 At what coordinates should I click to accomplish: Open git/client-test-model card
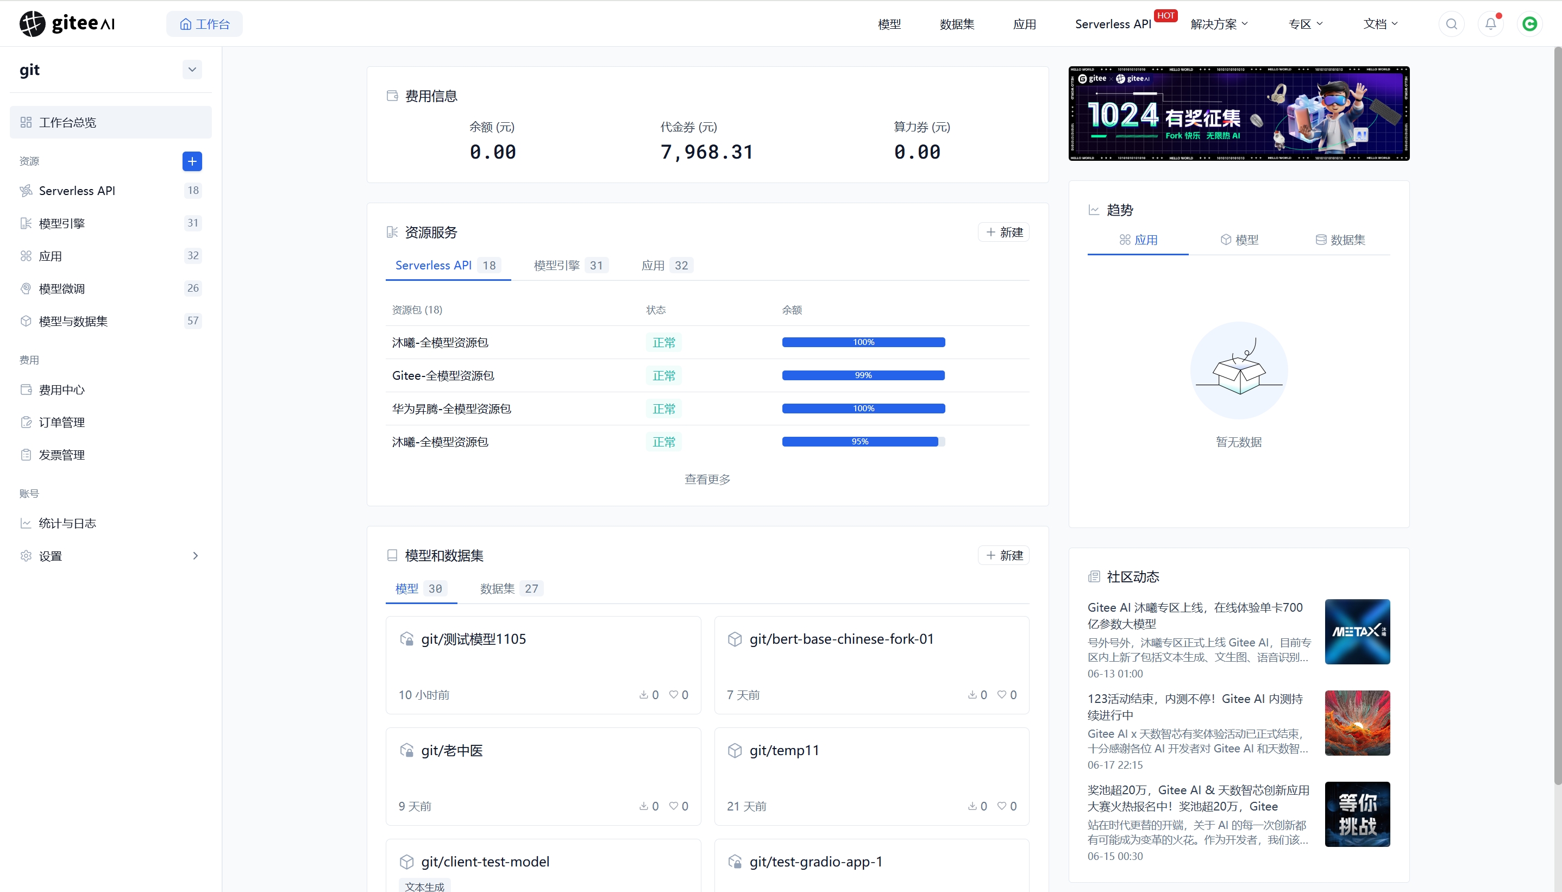pyautogui.click(x=543, y=865)
